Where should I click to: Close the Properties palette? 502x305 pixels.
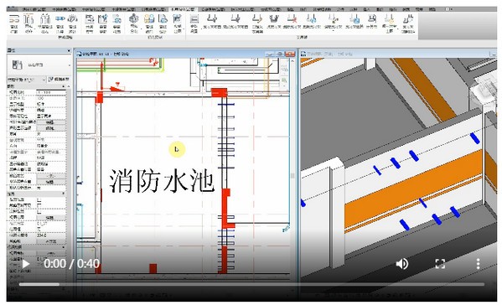(69, 50)
